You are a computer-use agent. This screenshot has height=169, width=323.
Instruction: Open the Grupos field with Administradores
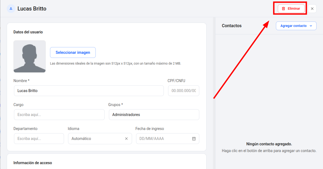[154, 115]
